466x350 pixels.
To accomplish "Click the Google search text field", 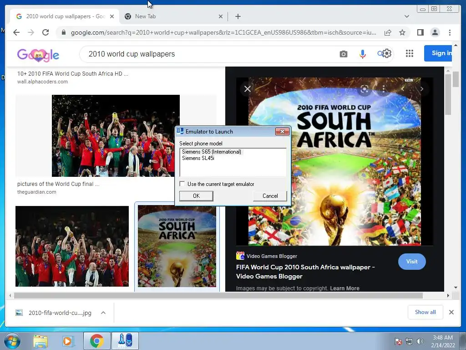I will (x=208, y=54).
